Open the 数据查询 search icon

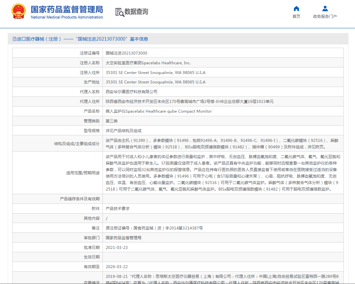(x=119, y=12)
